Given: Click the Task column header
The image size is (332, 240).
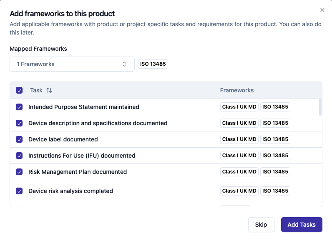Looking at the screenshot, I should [36, 90].
